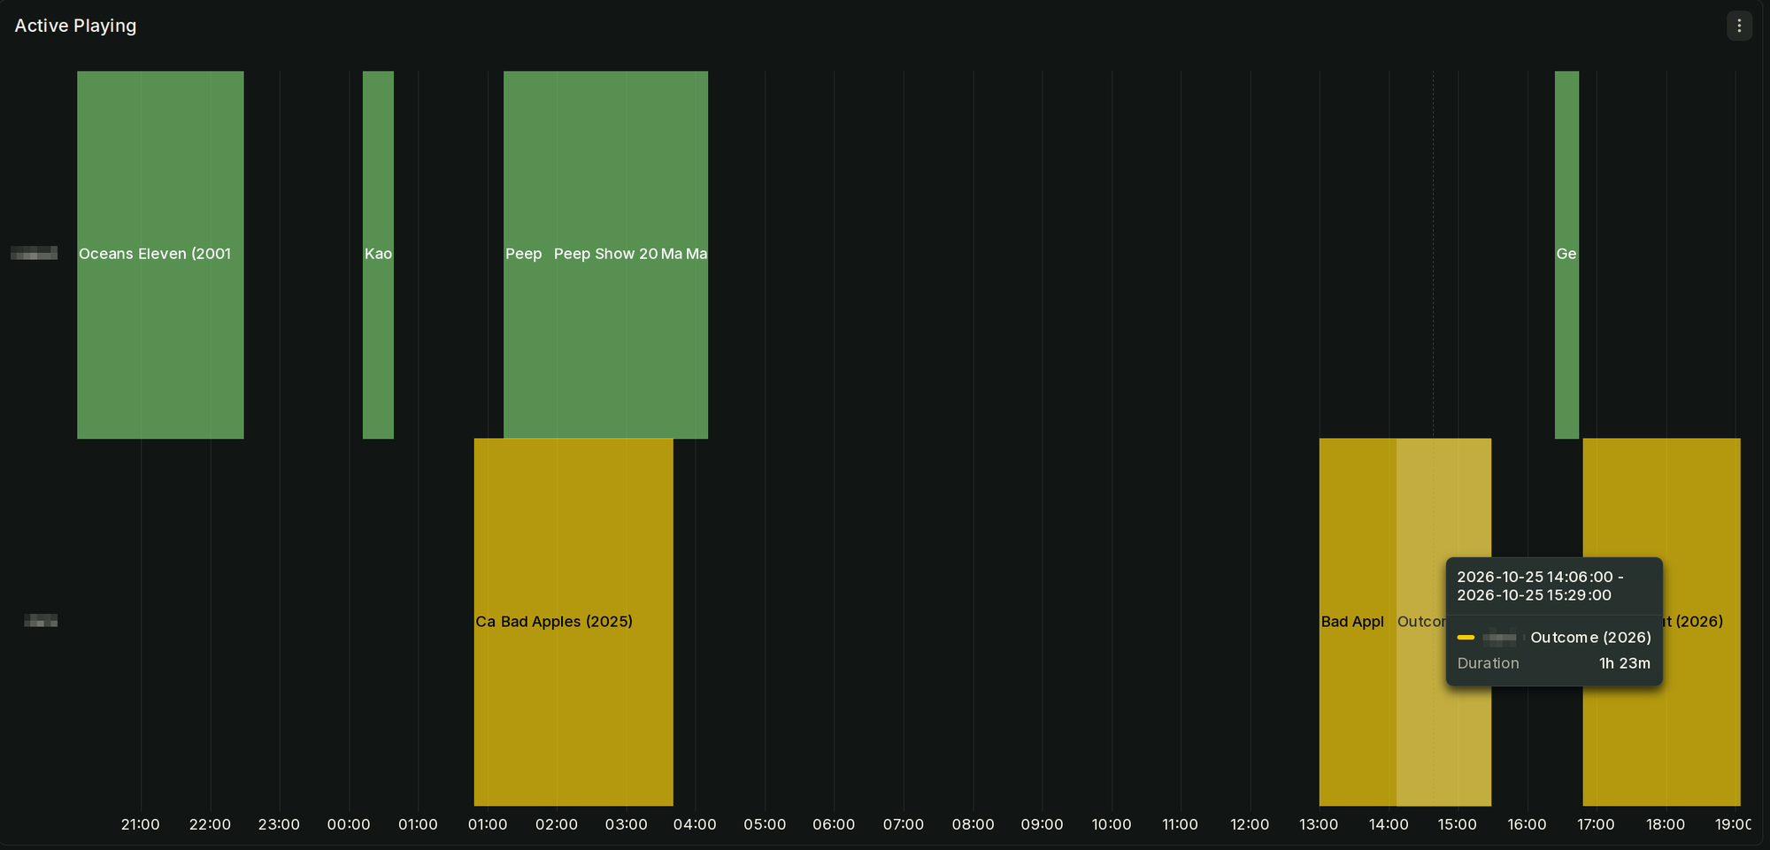1770x850 pixels.
Task: Select the Peep Show 20 green segment
Action: coord(605,255)
